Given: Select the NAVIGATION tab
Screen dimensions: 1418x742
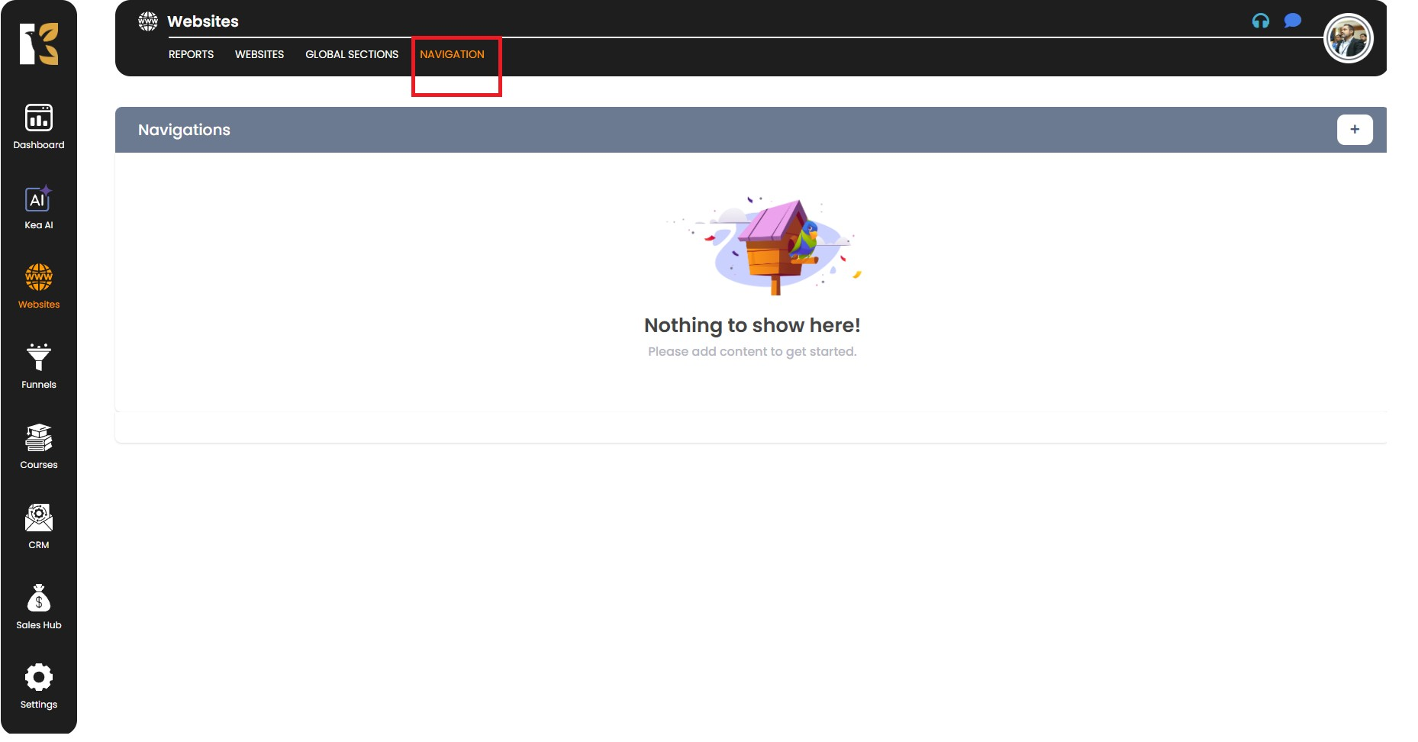Looking at the screenshot, I should (x=452, y=54).
